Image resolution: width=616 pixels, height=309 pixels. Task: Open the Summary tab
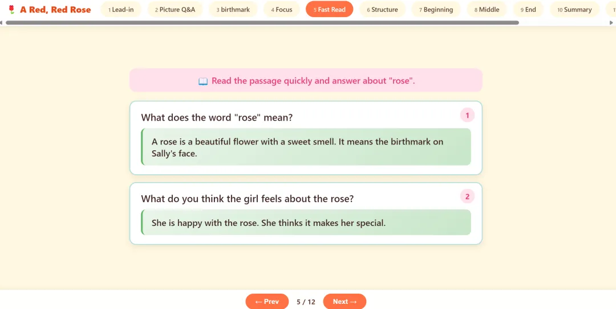pos(574,10)
